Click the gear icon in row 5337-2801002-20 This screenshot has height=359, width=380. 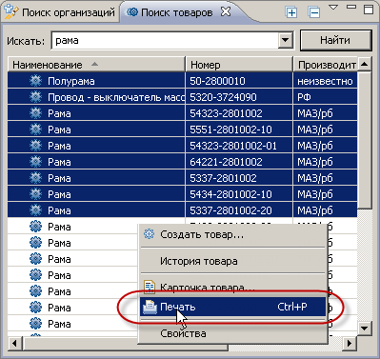[x=35, y=210]
